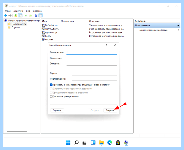
Task: Click description 'Учетная запись пользователя, у...'
Action: tap(106, 25)
